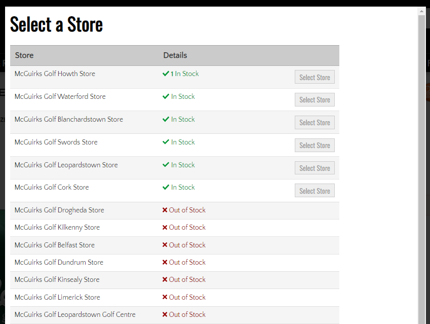Click the Select a Store heading
The width and height of the screenshot is (430, 324).
(56, 24)
